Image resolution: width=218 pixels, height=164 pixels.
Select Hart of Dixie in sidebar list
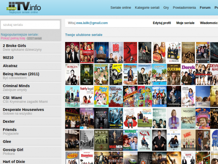click(31, 161)
